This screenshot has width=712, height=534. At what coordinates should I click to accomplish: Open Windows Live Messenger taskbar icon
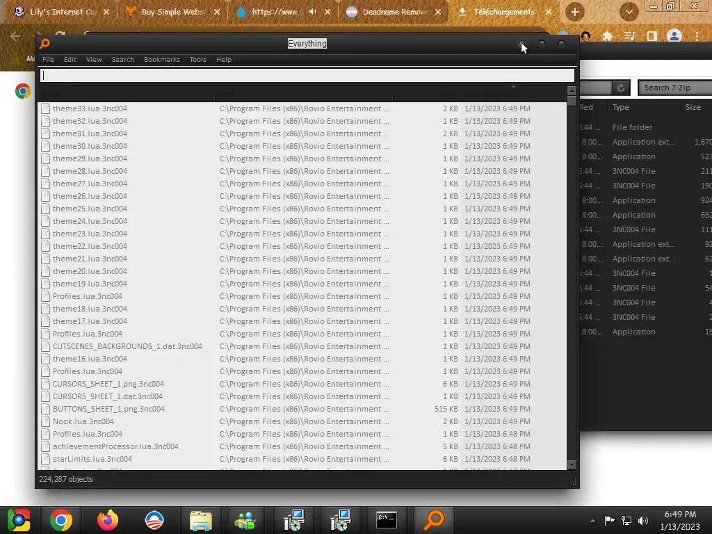tap(245, 520)
